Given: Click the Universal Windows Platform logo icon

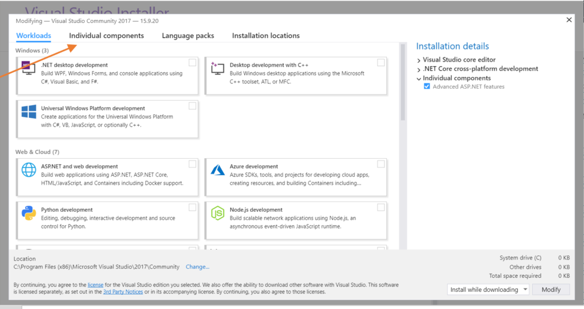Looking at the screenshot, I should pyautogui.click(x=29, y=112).
